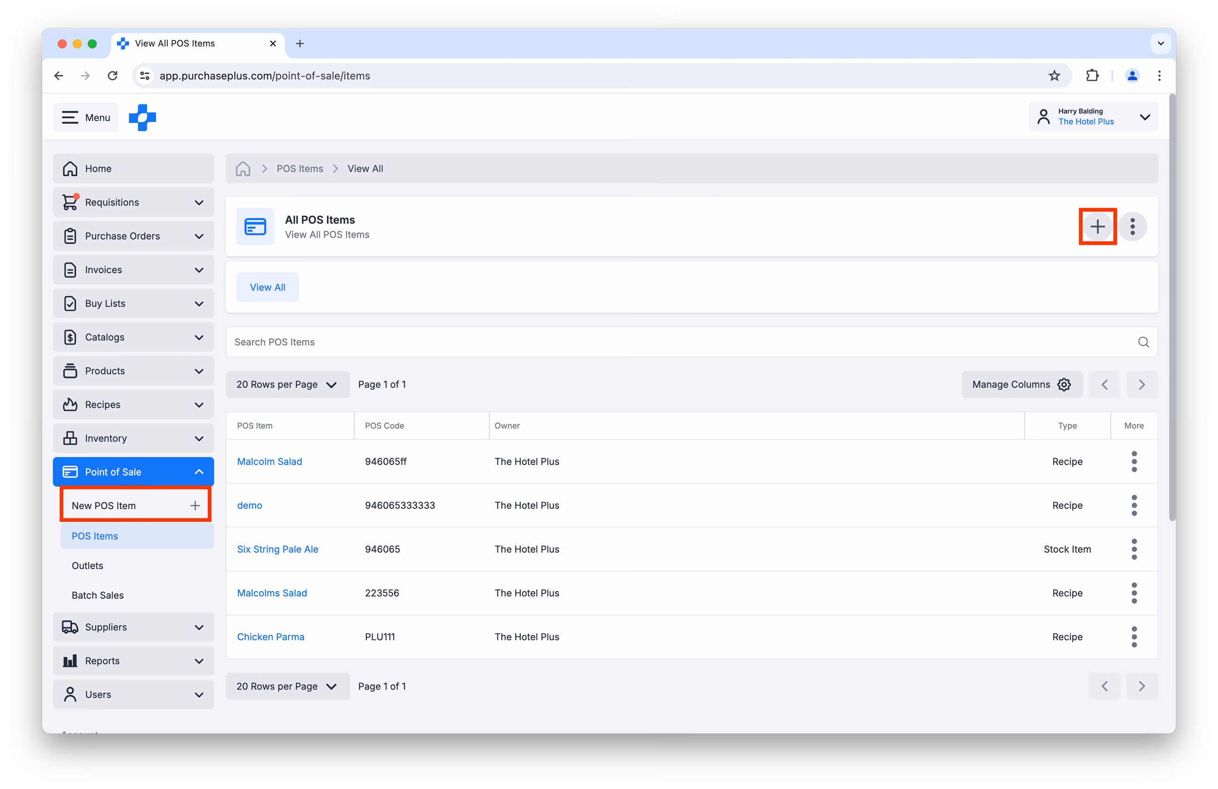This screenshot has width=1218, height=789.
Task: Go to next page at top pagination
Action: pos(1141,385)
